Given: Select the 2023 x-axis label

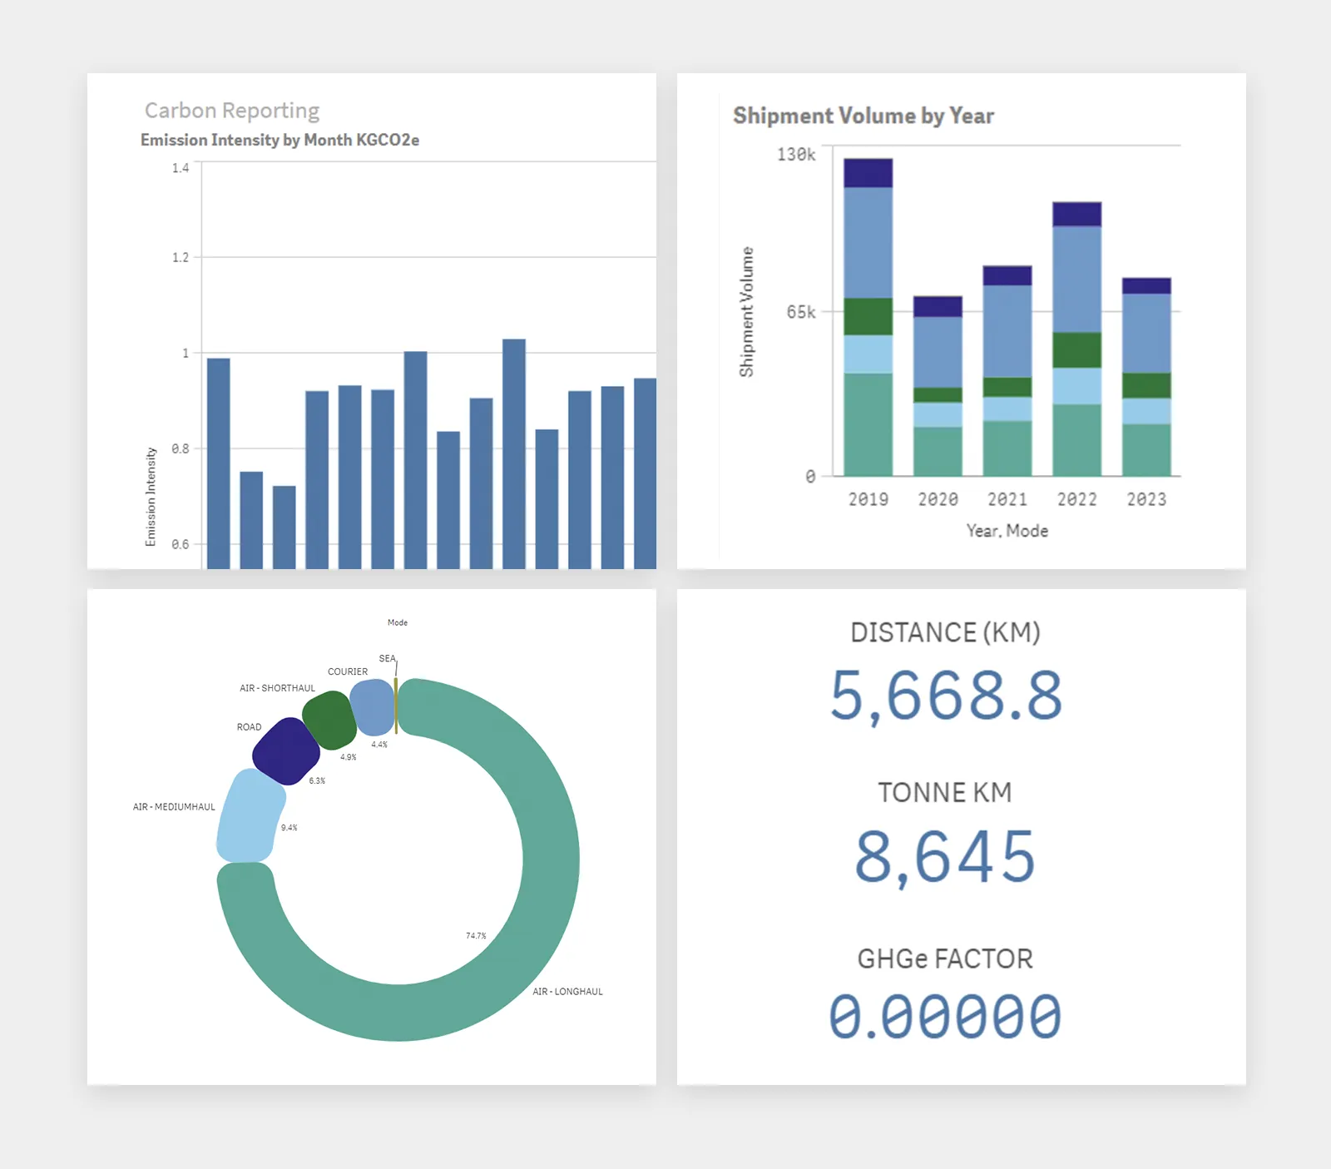Looking at the screenshot, I should 1146,499.
